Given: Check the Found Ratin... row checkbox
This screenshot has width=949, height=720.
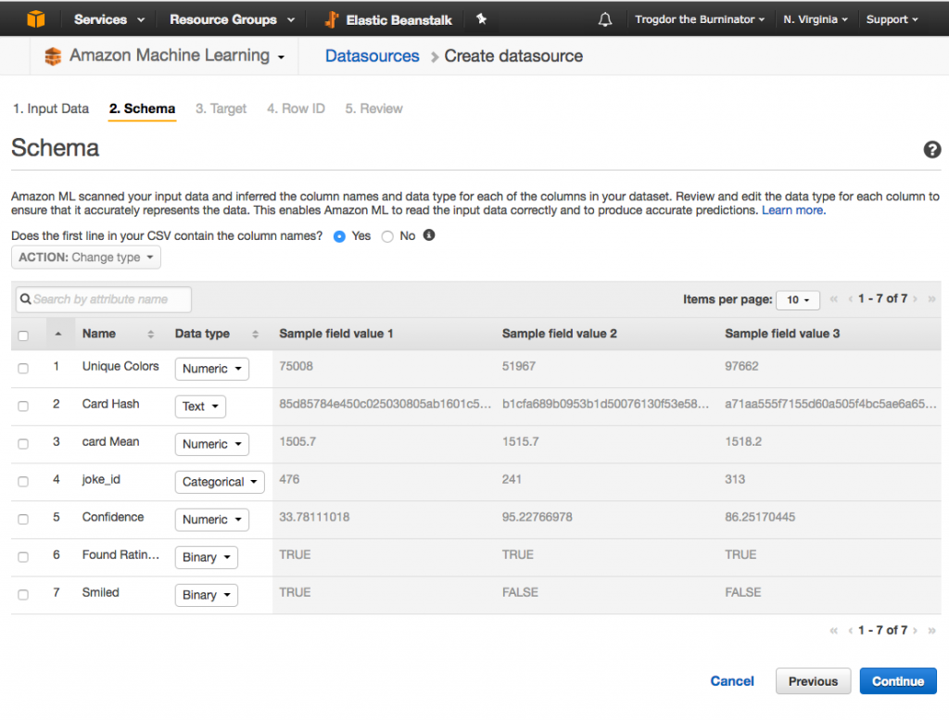Looking at the screenshot, I should (x=23, y=557).
